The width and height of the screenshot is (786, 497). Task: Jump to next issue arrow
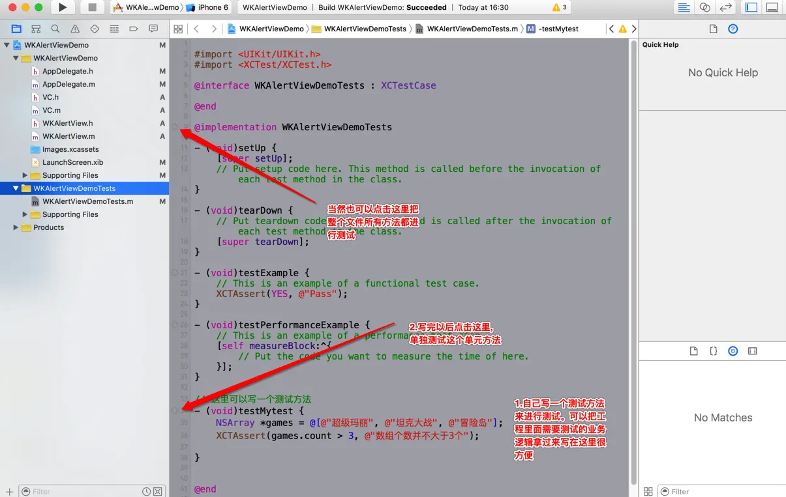[x=633, y=29]
